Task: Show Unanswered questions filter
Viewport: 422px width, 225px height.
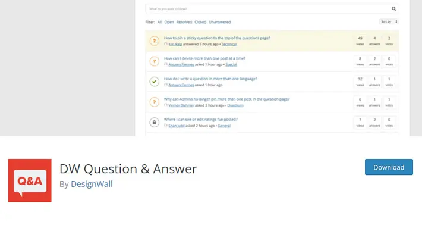Action: 219,22
